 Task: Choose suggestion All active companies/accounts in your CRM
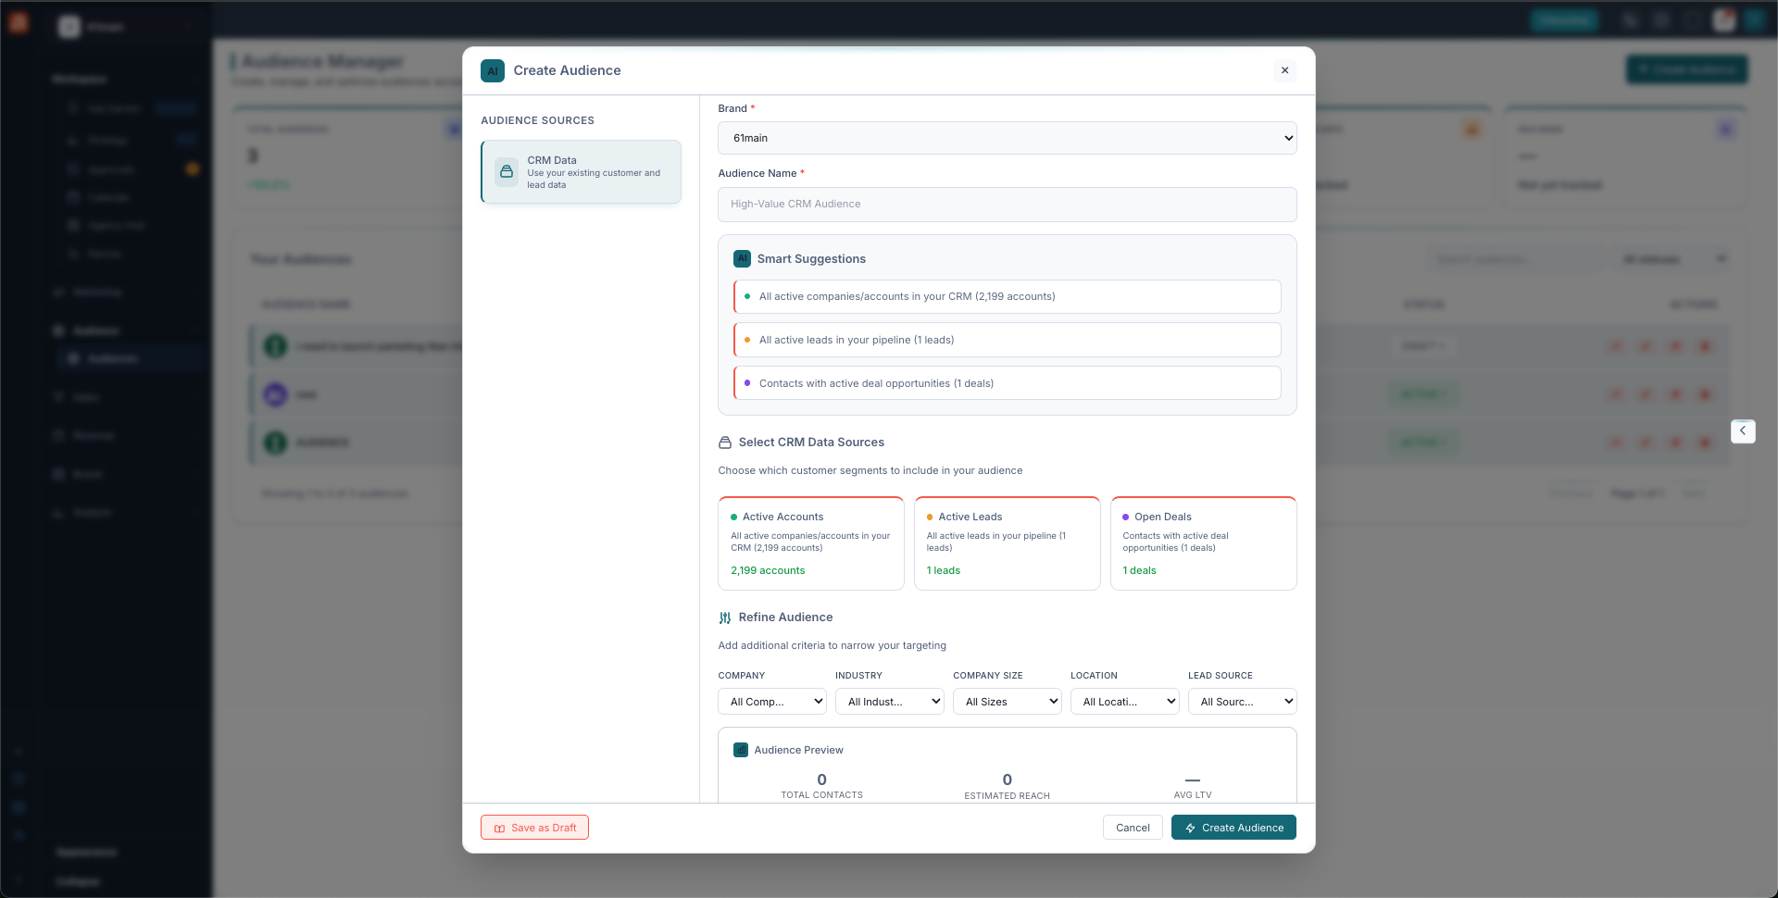(x=1007, y=296)
